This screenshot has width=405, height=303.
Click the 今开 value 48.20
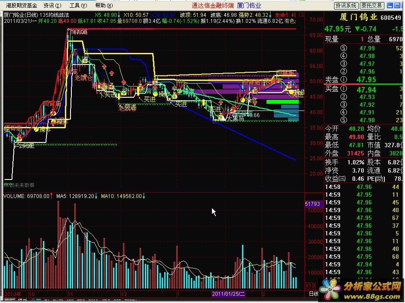click(x=356, y=129)
